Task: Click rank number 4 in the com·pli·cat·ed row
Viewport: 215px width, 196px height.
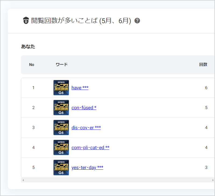Action: [x=33, y=147]
